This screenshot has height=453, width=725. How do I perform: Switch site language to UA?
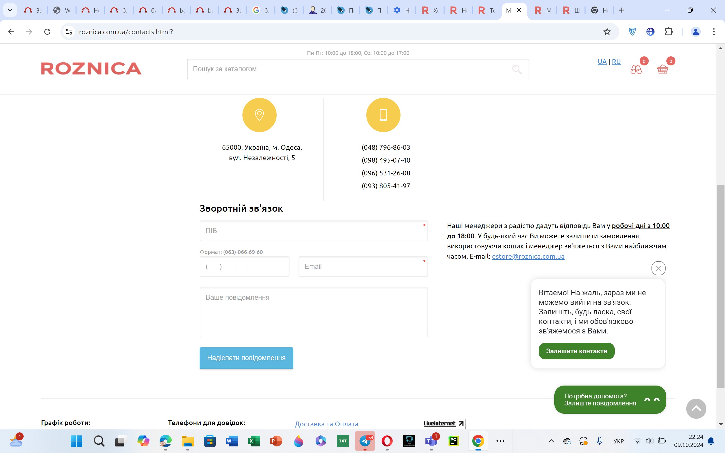[x=602, y=62]
